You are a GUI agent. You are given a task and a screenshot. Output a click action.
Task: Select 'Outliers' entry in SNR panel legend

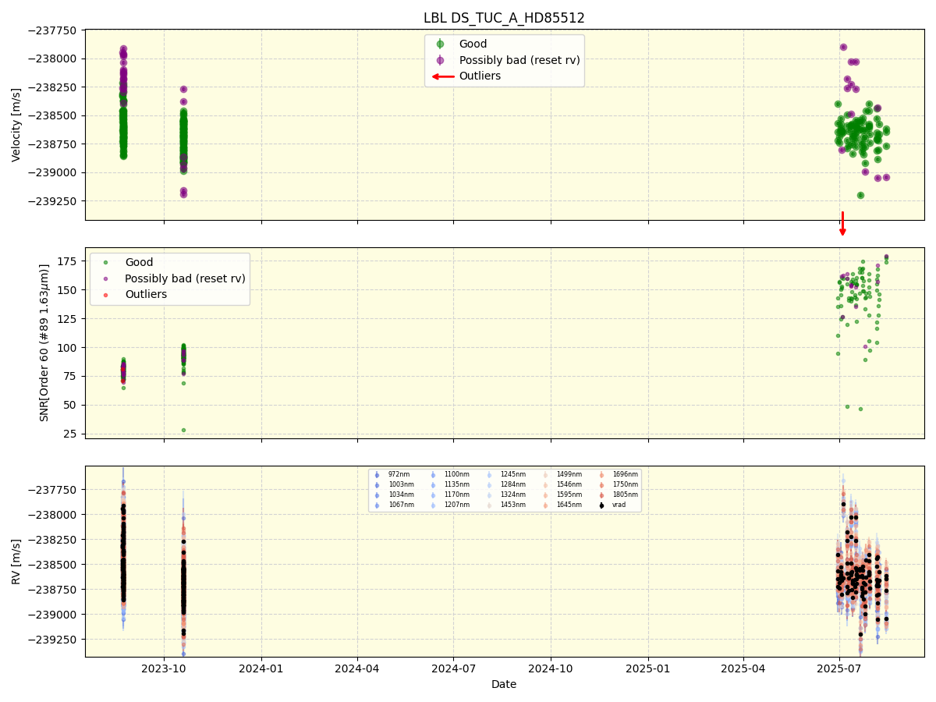point(146,294)
